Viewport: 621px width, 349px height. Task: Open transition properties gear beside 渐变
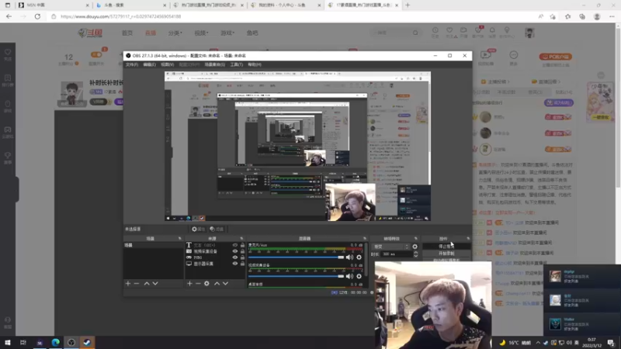415,247
